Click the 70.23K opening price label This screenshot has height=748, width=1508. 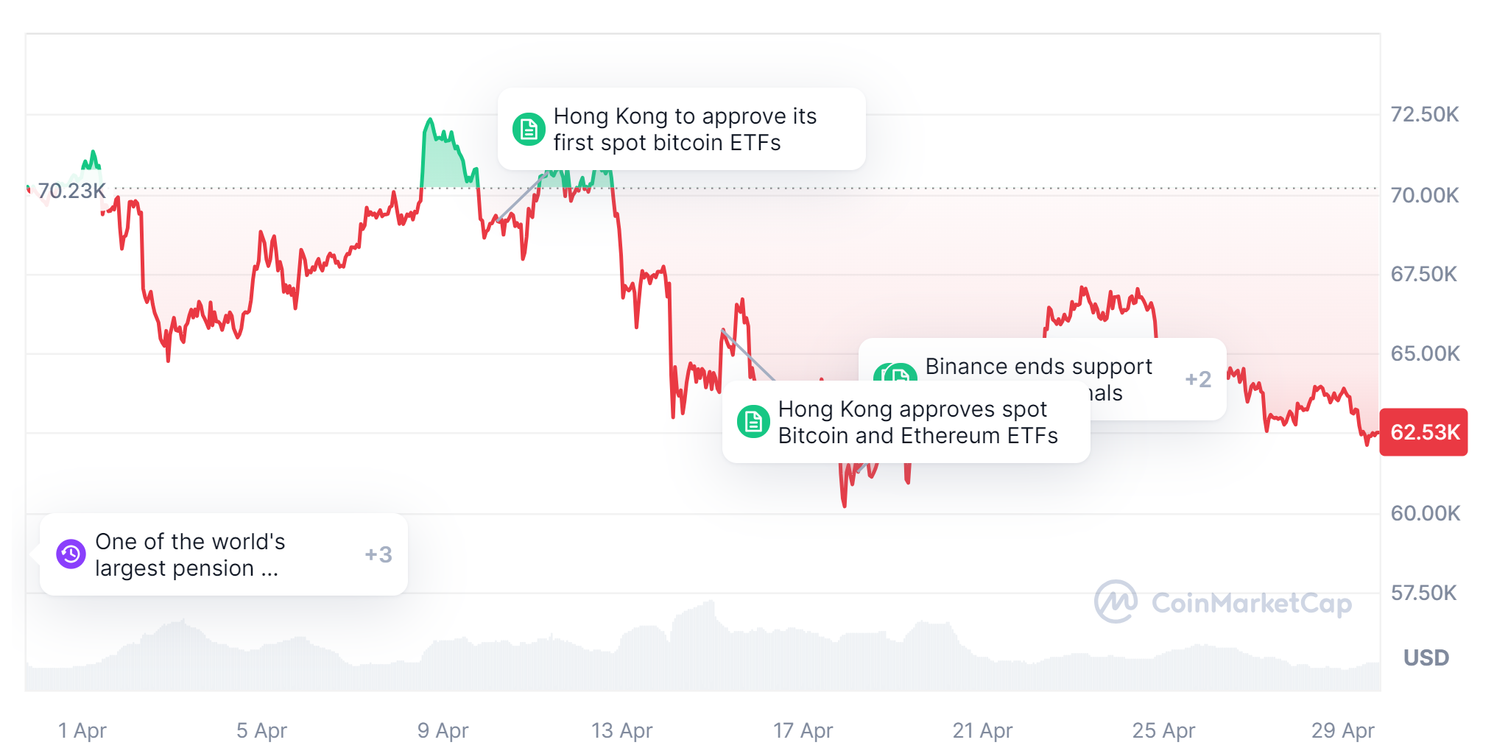[71, 191]
